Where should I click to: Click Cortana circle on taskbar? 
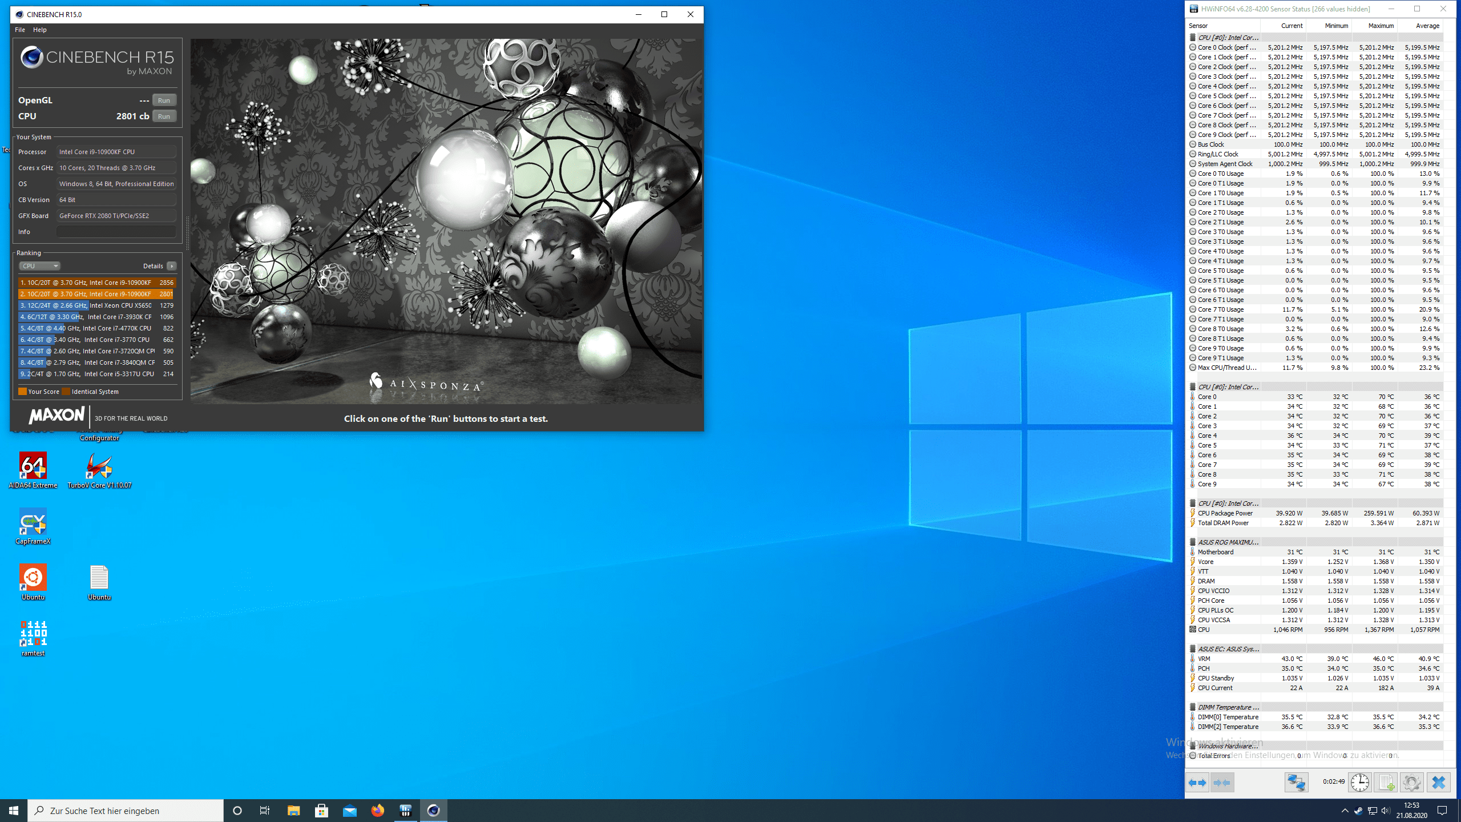pyautogui.click(x=237, y=811)
